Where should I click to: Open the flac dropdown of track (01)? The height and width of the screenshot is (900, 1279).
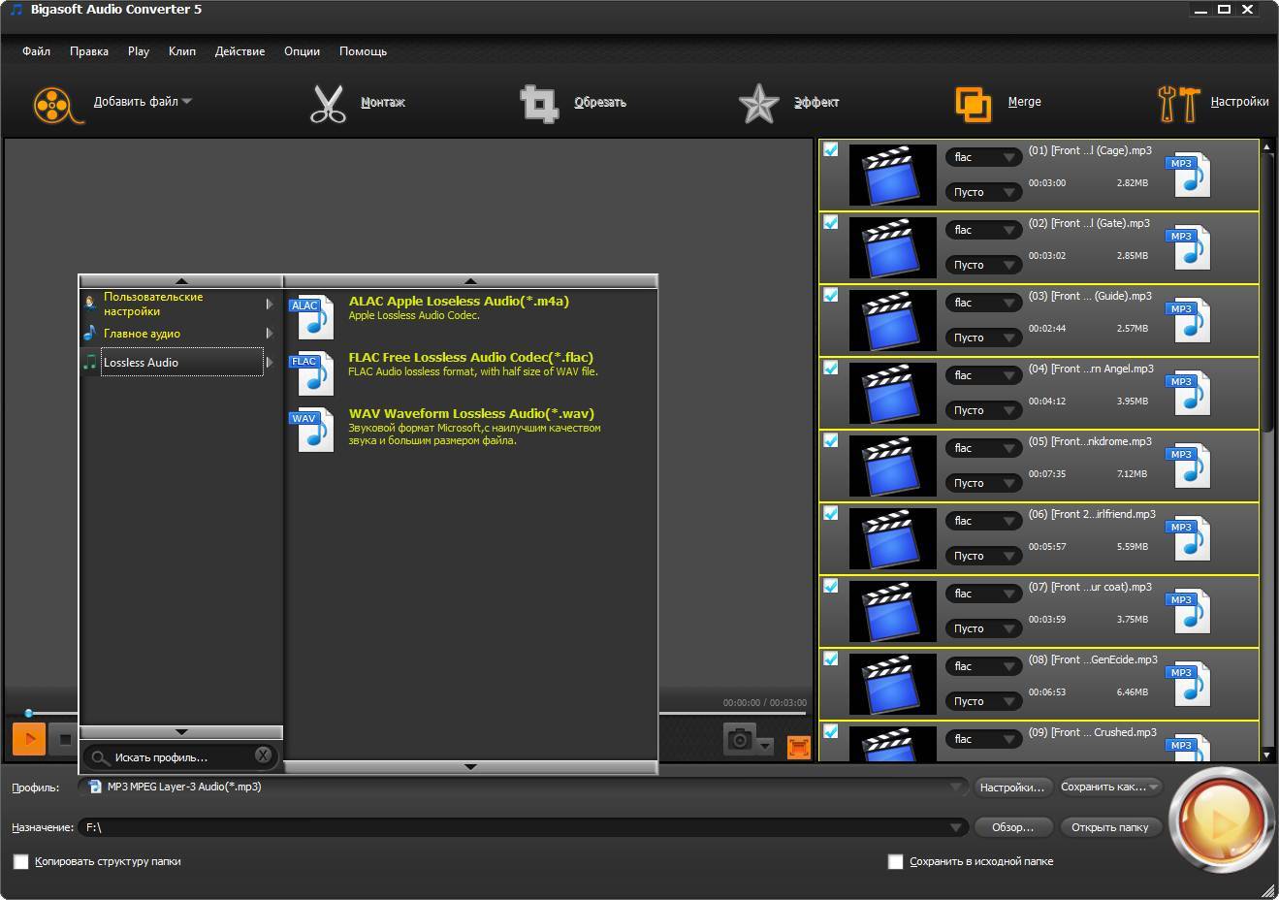983,157
